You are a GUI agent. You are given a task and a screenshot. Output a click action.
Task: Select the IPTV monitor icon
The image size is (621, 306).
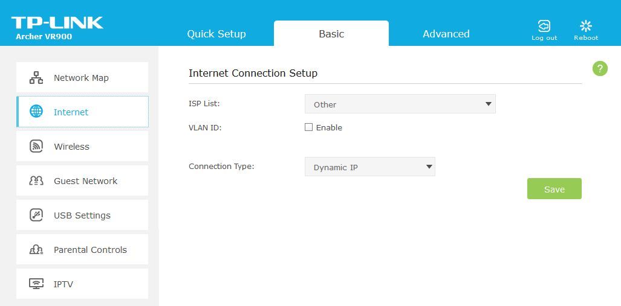click(36, 284)
